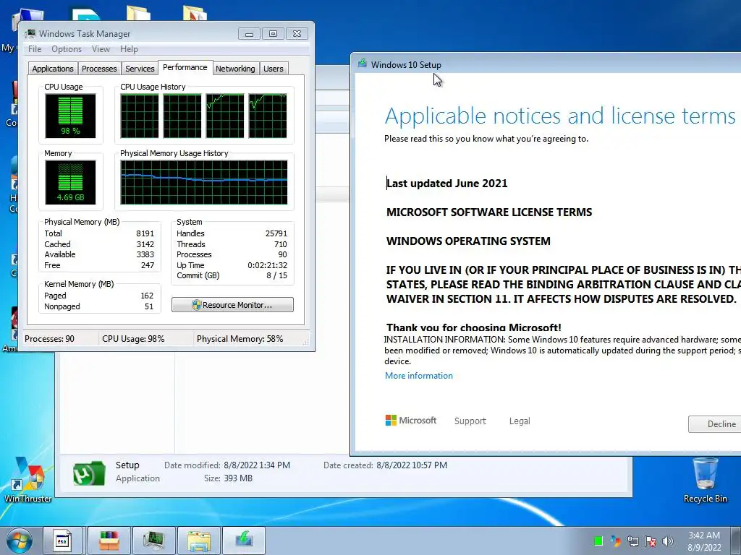Click the Up Time value 0:02:21:32
This screenshot has height=555, width=741.
point(268,265)
